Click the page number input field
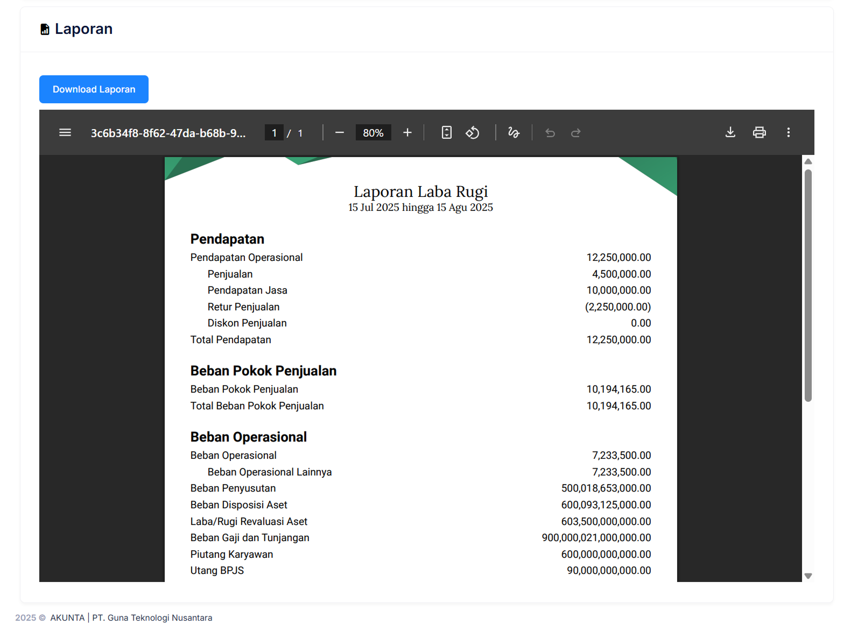The height and width of the screenshot is (632, 858). click(x=274, y=132)
